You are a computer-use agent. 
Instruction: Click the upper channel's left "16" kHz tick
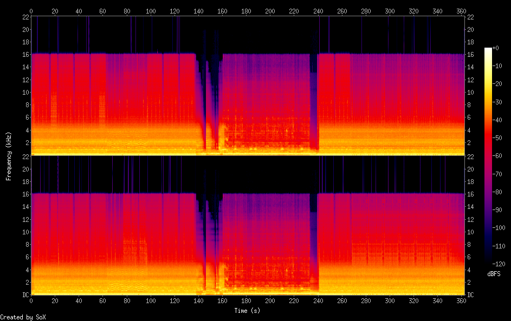click(x=25, y=54)
